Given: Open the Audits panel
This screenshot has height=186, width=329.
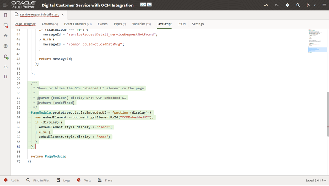Looking at the screenshot, I should 12,180.
